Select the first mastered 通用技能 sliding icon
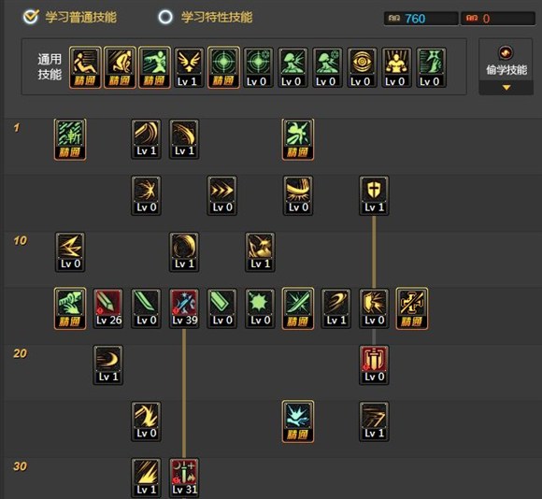This screenshot has height=499, width=542. [x=85, y=67]
